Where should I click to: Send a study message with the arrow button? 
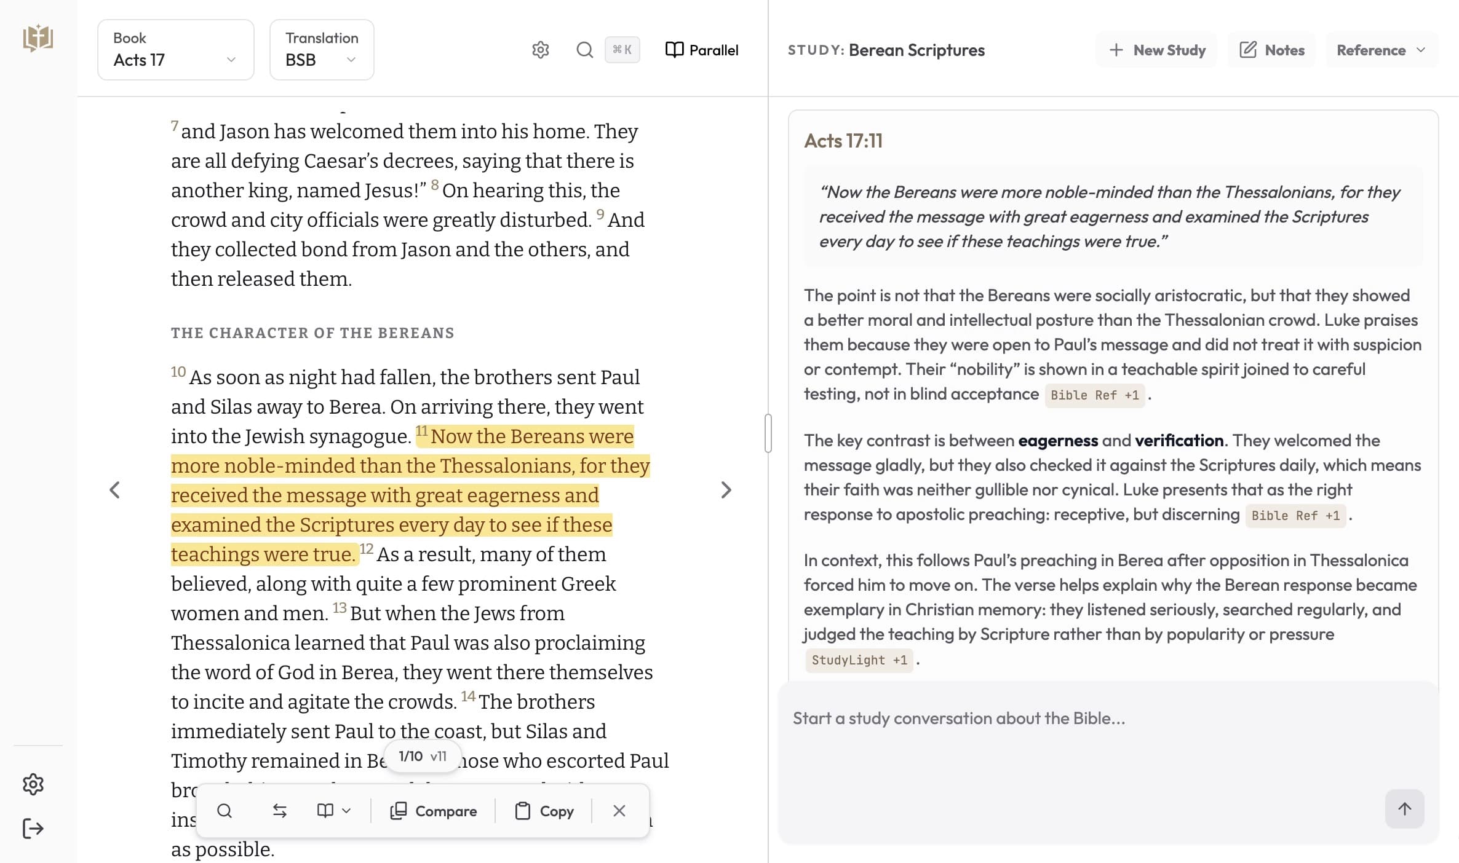click(1404, 809)
